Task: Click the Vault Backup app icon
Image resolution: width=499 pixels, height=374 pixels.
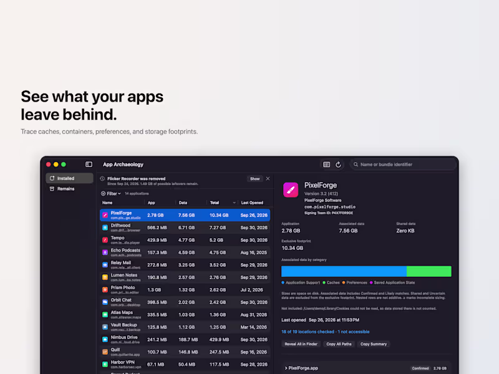Action: tap(105, 327)
